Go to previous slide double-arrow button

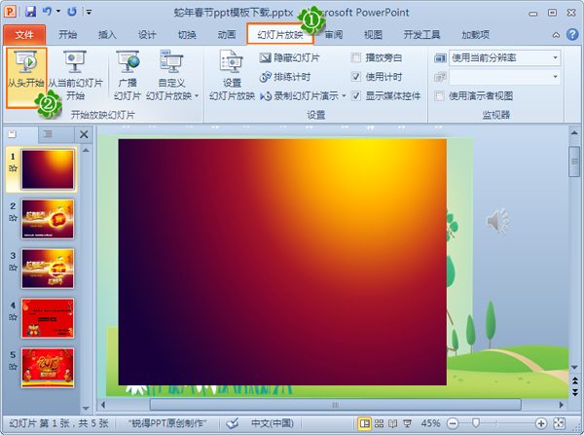click(x=574, y=381)
